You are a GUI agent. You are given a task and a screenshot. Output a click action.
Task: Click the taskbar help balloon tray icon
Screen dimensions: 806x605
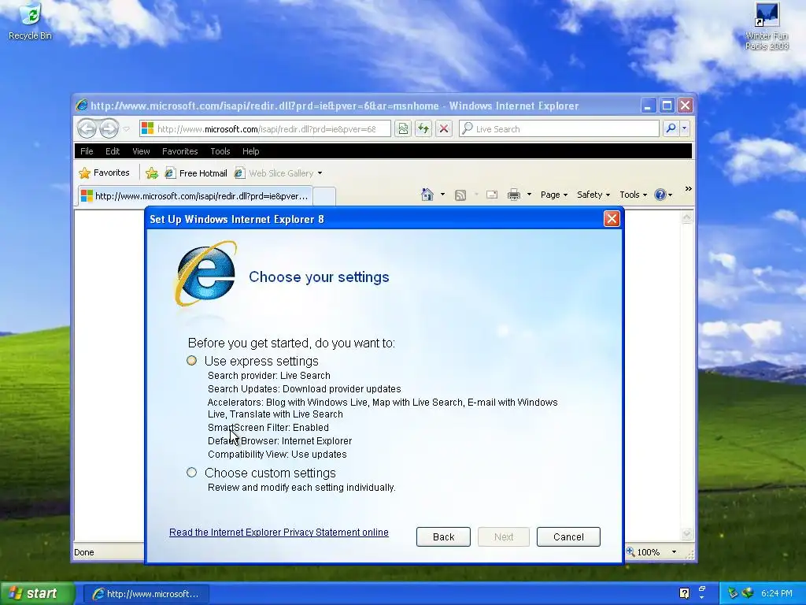tap(684, 593)
